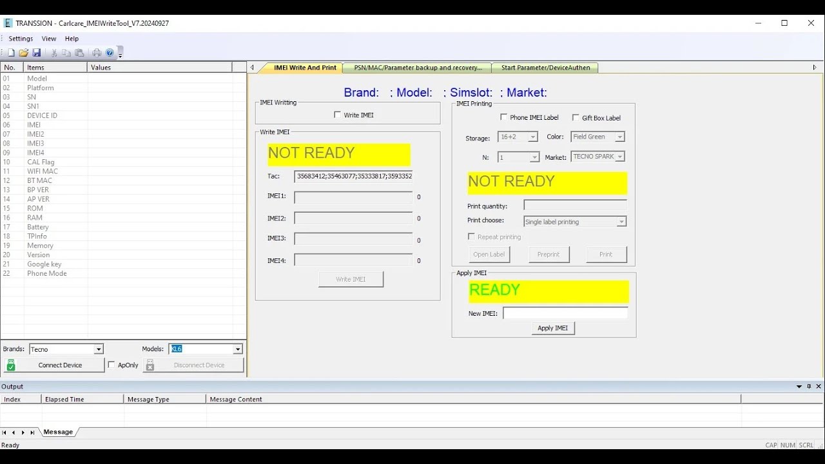The height and width of the screenshot is (464, 825).
Task: Close the Output panel
Action: click(x=819, y=387)
